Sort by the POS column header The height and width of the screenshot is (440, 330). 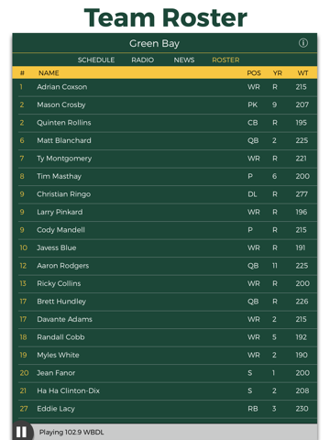pyautogui.click(x=254, y=73)
